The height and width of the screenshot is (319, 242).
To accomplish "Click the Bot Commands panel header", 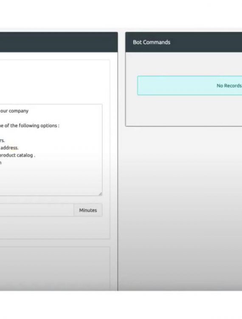I will coord(183,42).
